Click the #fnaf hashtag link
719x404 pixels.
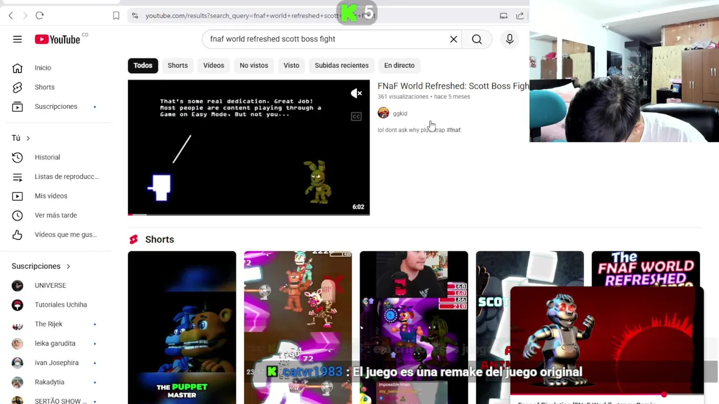(x=454, y=130)
